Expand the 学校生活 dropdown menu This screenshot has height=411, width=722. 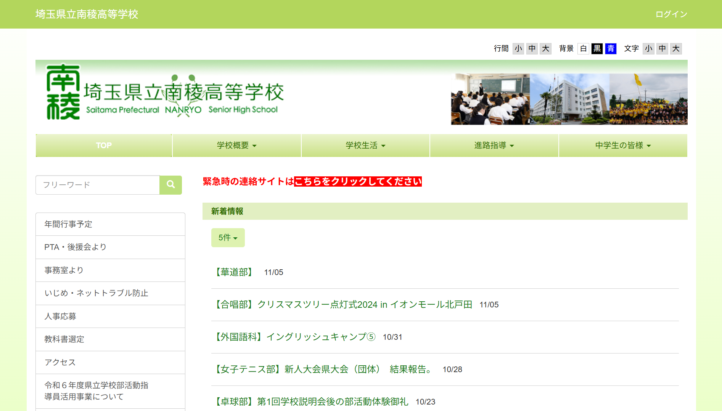tap(365, 146)
